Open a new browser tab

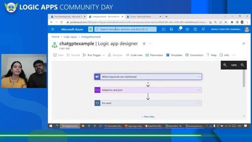pyautogui.click(x=167, y=17)
